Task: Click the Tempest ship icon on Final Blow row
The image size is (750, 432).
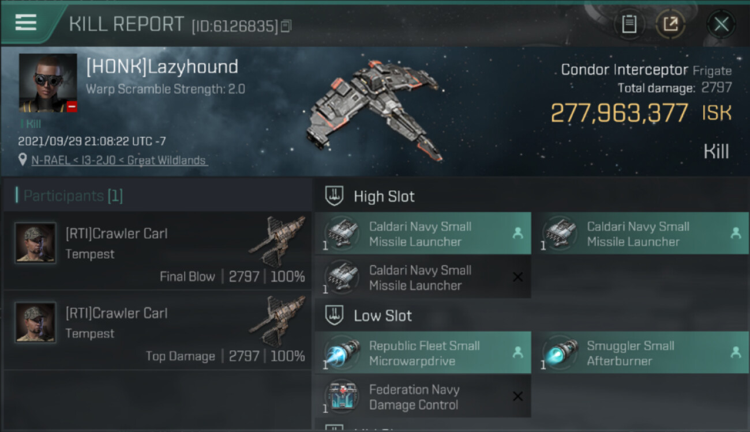Action: click(277, 241)
